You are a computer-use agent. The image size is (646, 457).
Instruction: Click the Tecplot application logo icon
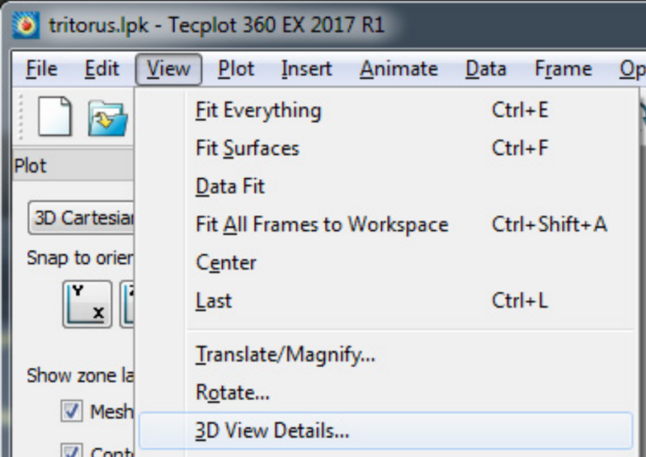point(27,25)
